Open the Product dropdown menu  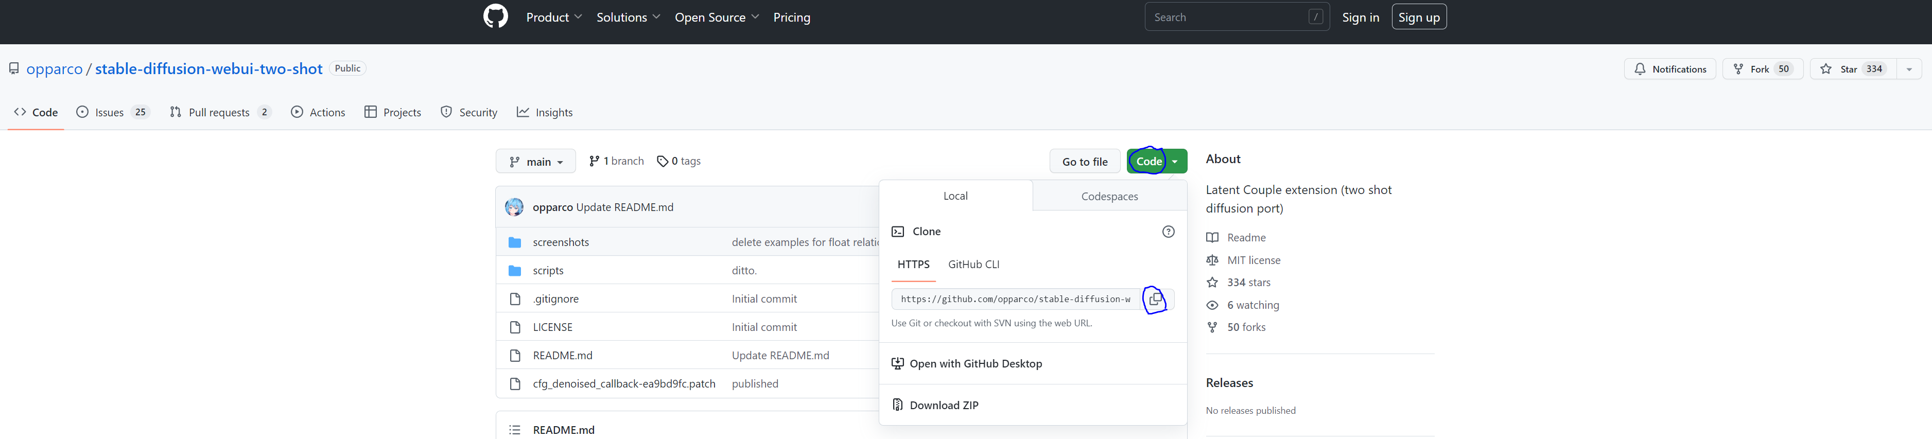tap(554, 17)
